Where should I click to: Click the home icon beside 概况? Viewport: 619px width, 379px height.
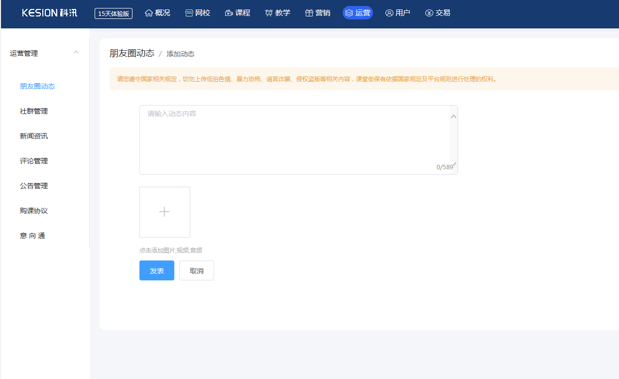149,13
